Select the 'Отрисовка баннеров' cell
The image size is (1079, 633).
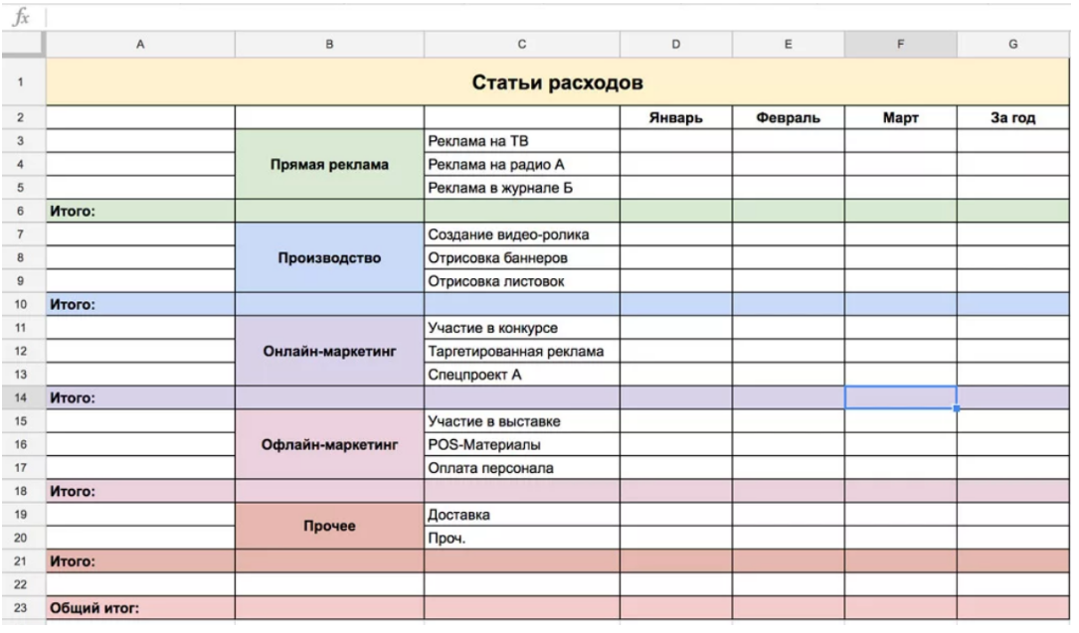click(x=522, y=257)
